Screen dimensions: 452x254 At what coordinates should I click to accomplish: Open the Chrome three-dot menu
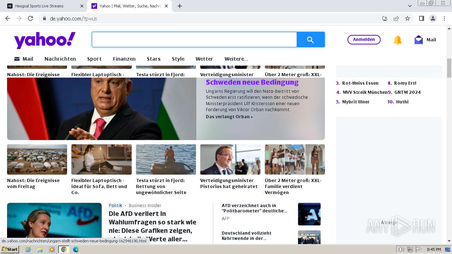(x=444, y=18)
